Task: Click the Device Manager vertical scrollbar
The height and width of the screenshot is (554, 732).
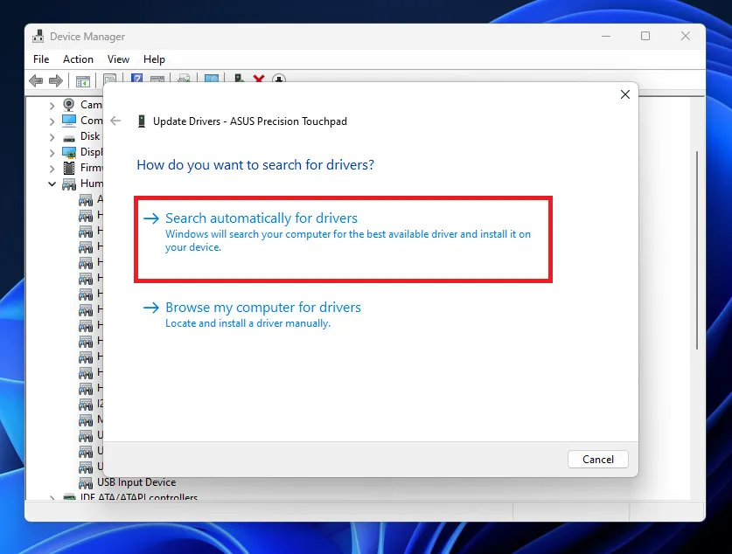Action: click(x=697, y=250)
